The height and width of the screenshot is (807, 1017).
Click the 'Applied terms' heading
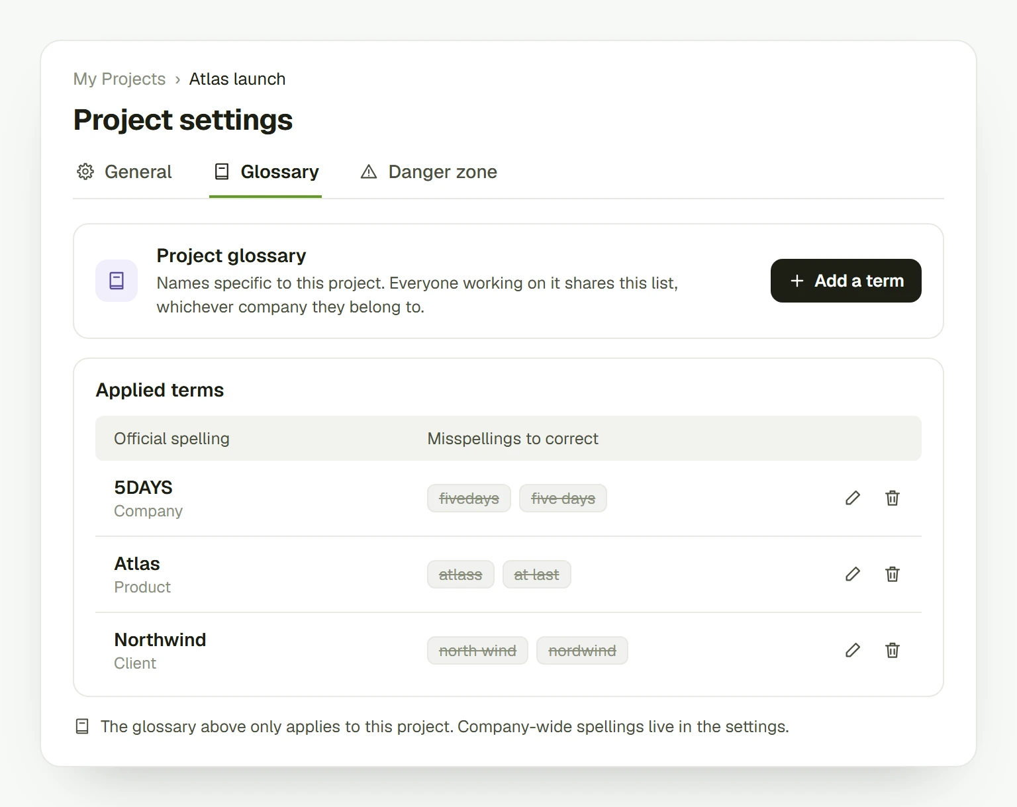[160, 390]
